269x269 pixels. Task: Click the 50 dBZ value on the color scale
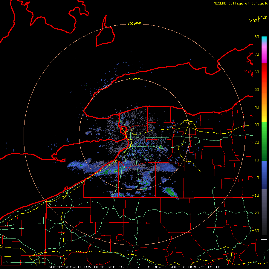tap(257, 90)
